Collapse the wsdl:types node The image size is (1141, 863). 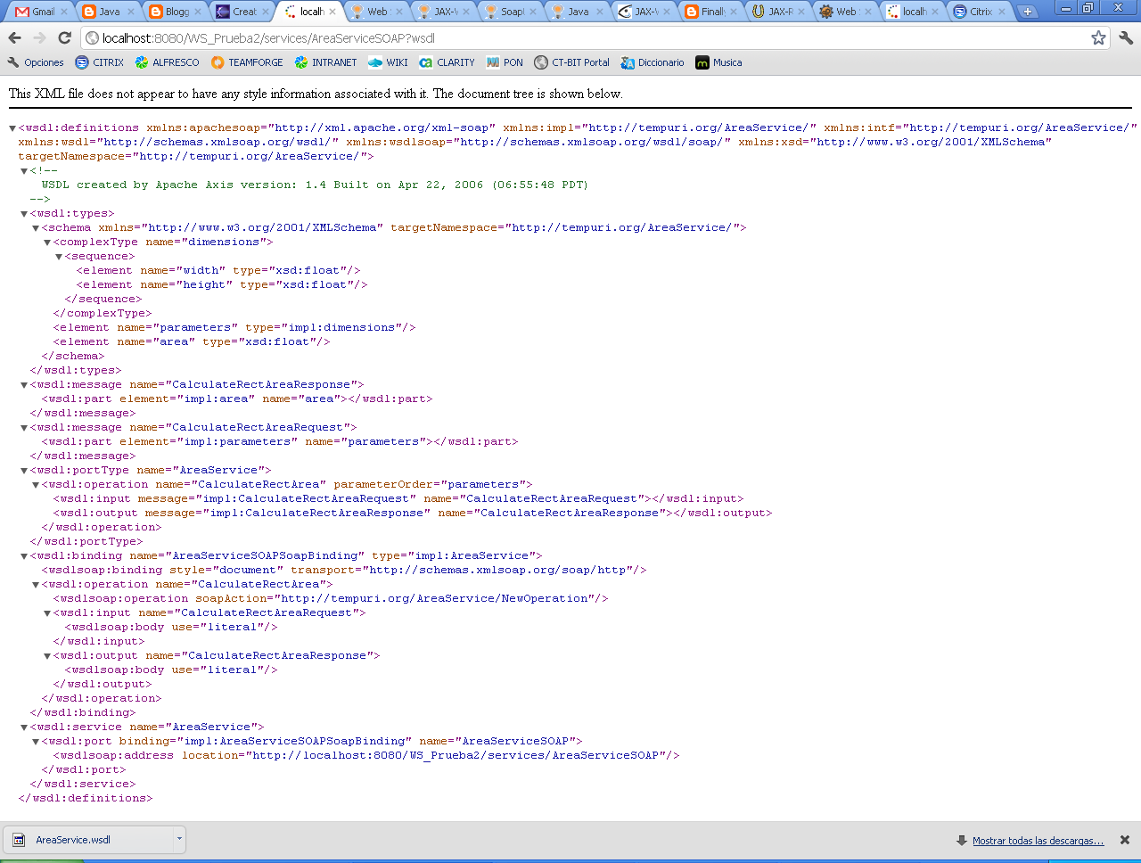click(24, 214)
